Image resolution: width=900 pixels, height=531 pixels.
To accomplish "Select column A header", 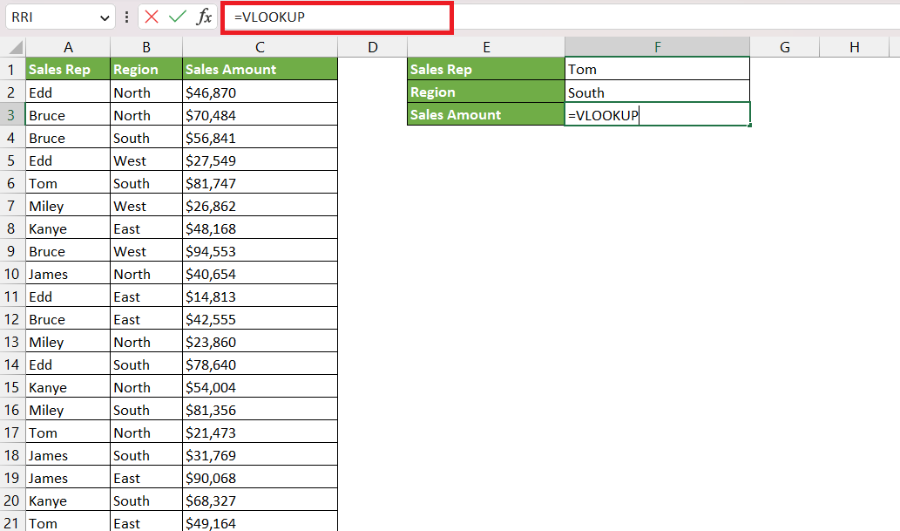I will 68,47.
